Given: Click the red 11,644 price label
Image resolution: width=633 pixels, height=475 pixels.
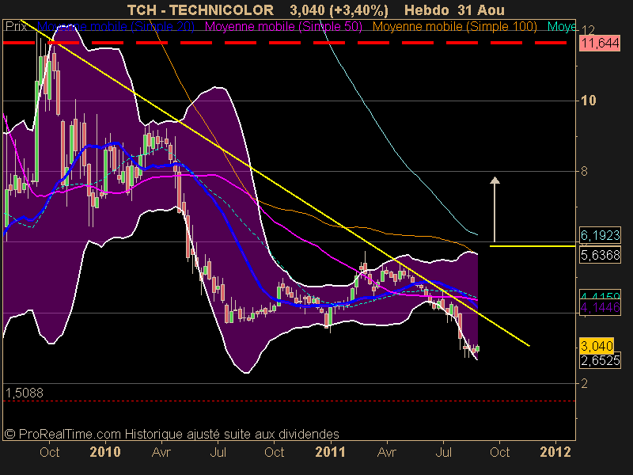Looking at the screenshot, I should (600, 43).
